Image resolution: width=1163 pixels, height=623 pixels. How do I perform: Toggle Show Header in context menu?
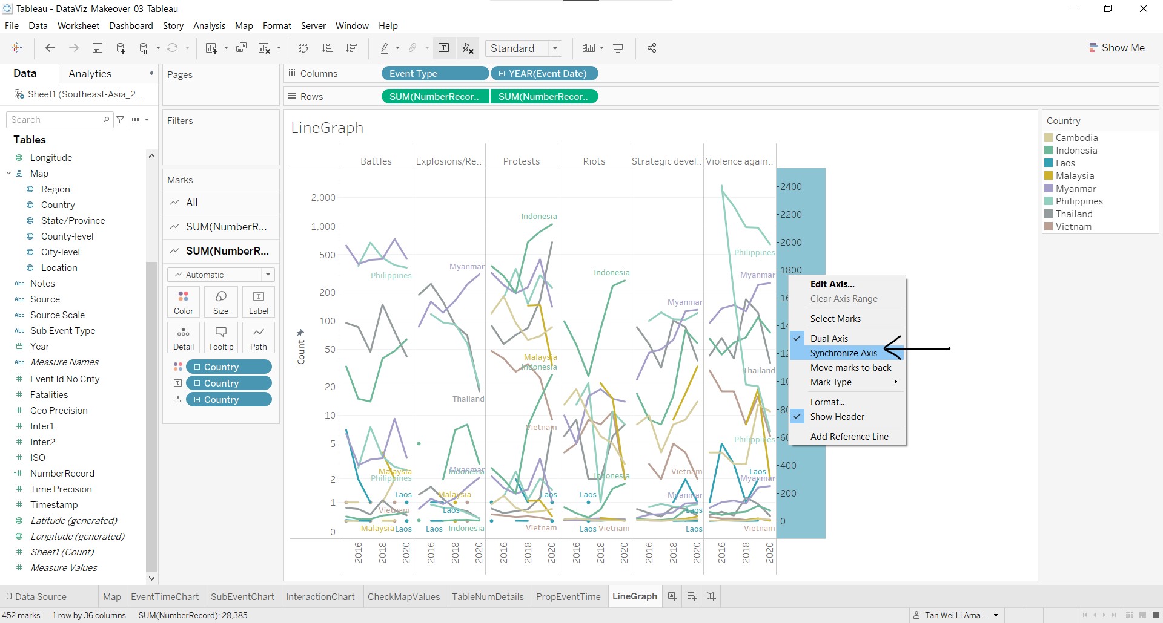[x=837, y=417]
